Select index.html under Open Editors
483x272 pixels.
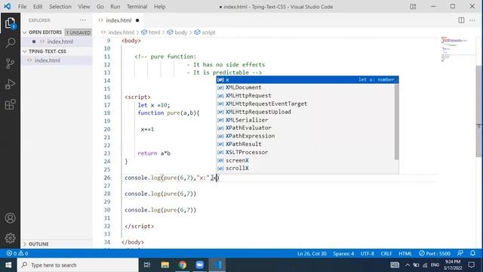(57, 42)
